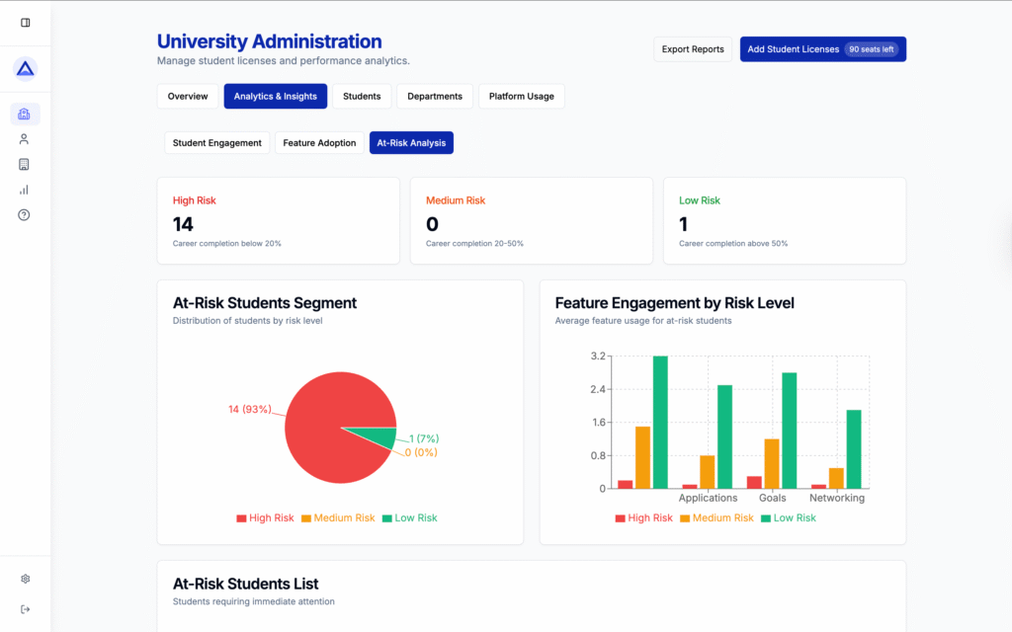Open the user profile sidebar icon
Viewport: 1012px width, 632px height.
coord(25,139)
